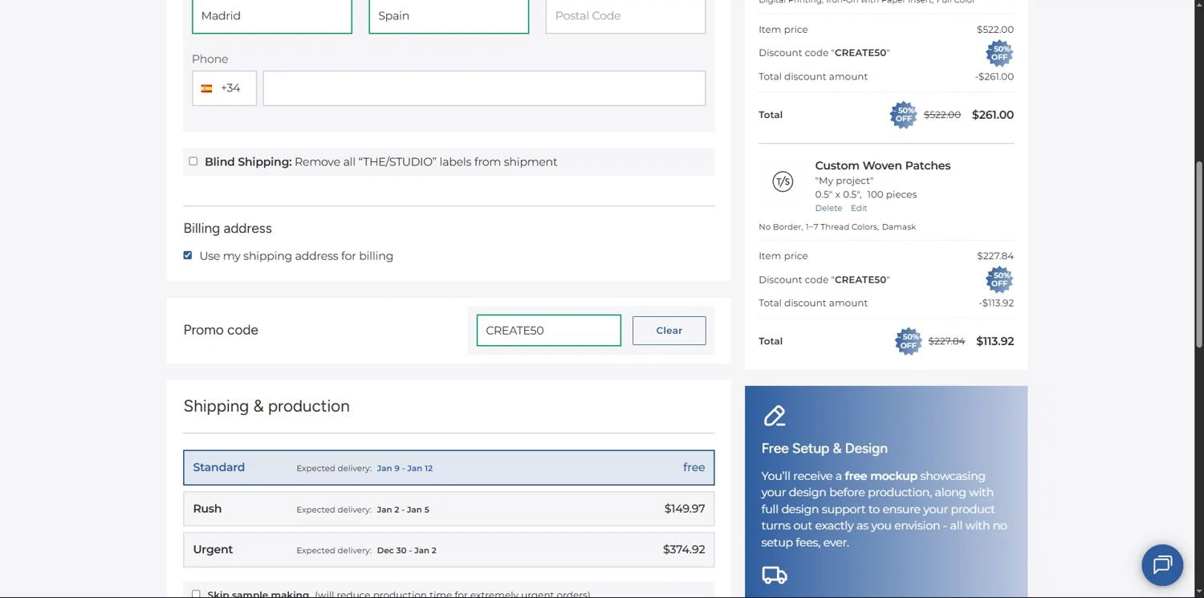Delete the Custom Woven Patches item
Image resolution: width=1204 pixels, height=598 pixels.
point(828,208)
